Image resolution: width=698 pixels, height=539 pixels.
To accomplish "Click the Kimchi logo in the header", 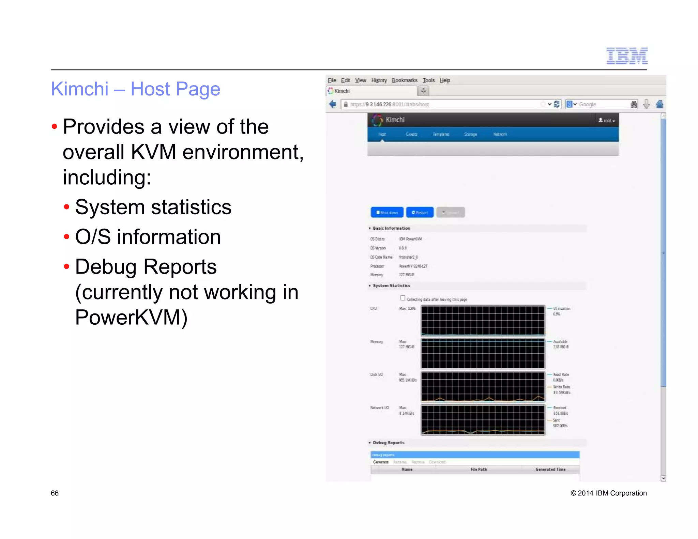I will pos(377,120).
